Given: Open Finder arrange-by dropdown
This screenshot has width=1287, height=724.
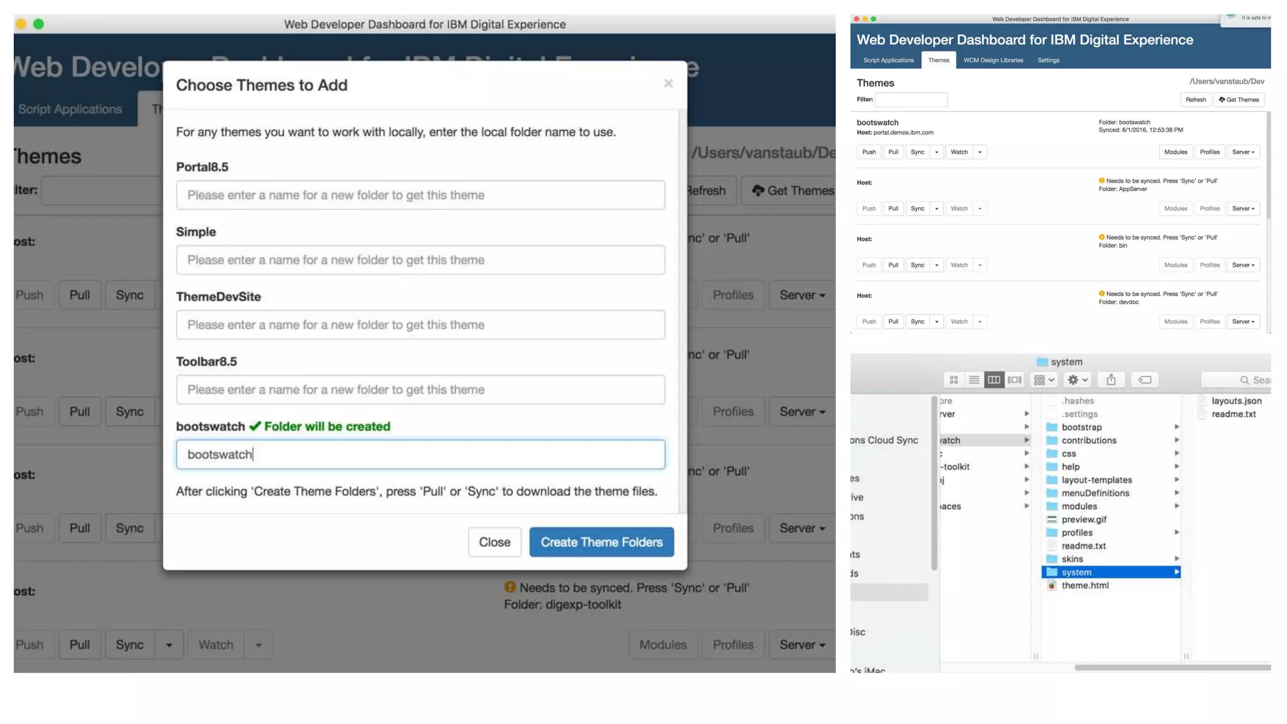Looking at the screenshot, I should 1044,380.
